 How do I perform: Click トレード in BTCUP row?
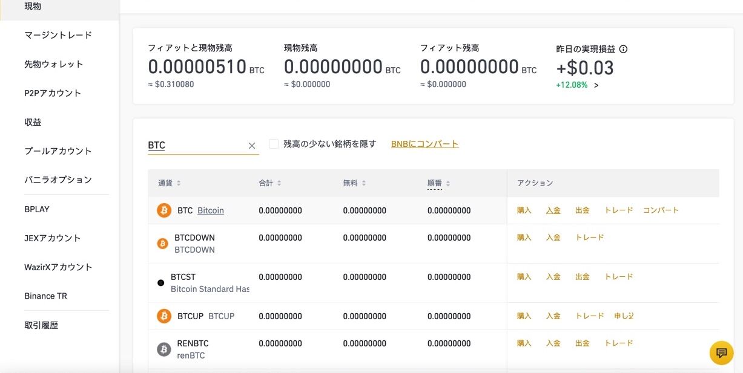click(x=590, y=316)
